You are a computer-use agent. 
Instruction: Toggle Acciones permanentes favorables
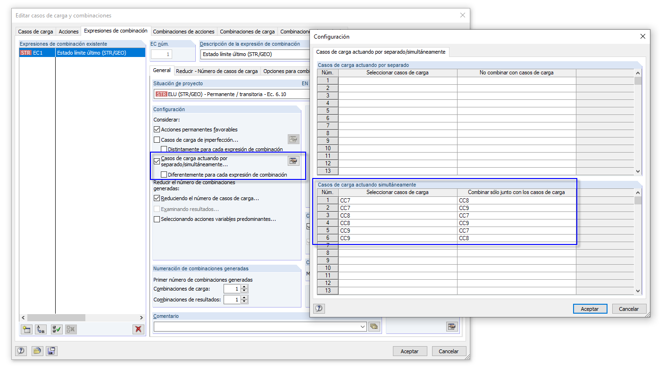(157, 130)
